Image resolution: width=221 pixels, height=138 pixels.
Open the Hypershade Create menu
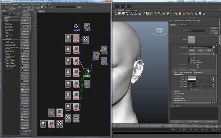[x=23, y=5]
